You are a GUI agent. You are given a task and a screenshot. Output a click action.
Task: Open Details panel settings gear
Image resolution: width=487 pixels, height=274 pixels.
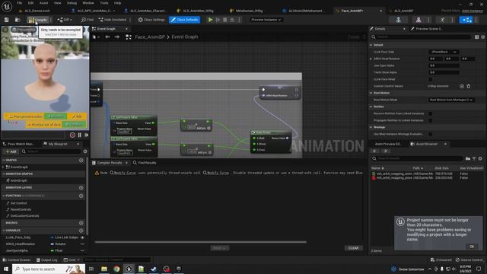tap(483, 37)
